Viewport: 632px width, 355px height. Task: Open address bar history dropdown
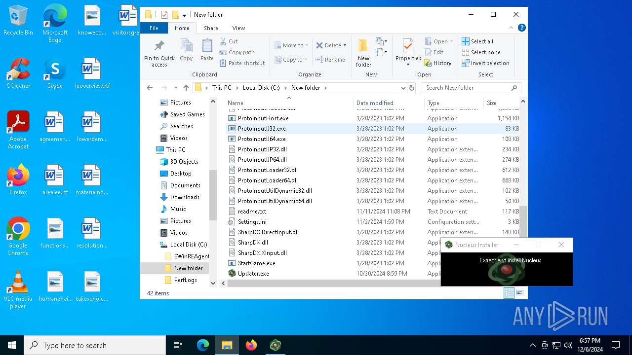pyautogui.click(x=403, y=88)
